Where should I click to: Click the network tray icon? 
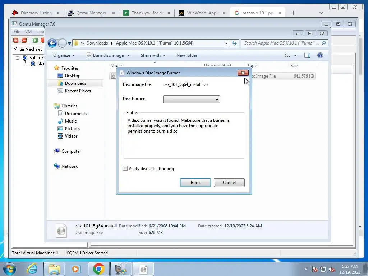pyautogui.click(x=323, y=270)
